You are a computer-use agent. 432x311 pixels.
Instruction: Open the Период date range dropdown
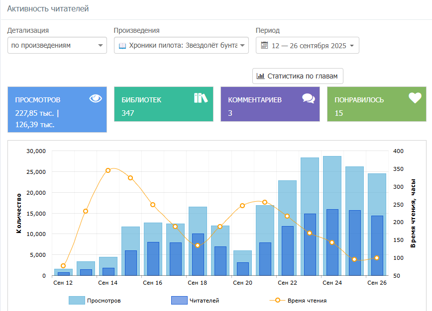[x=307, y=45]
